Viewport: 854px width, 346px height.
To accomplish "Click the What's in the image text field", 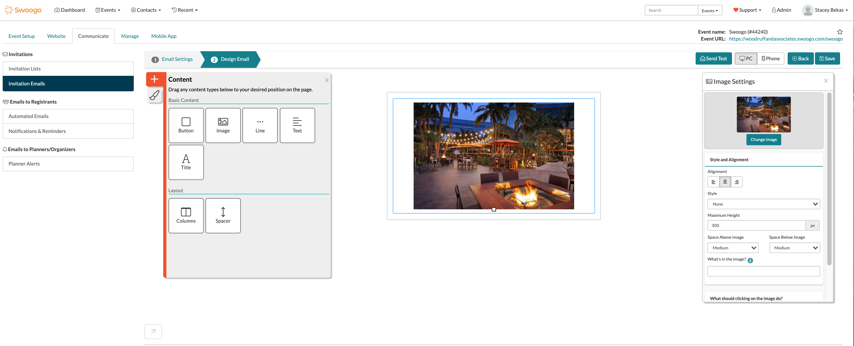I will coord(764,271).
